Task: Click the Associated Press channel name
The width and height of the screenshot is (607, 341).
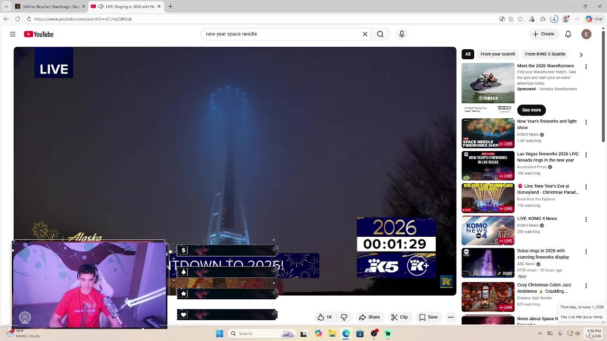Action: tap(532, 167)
